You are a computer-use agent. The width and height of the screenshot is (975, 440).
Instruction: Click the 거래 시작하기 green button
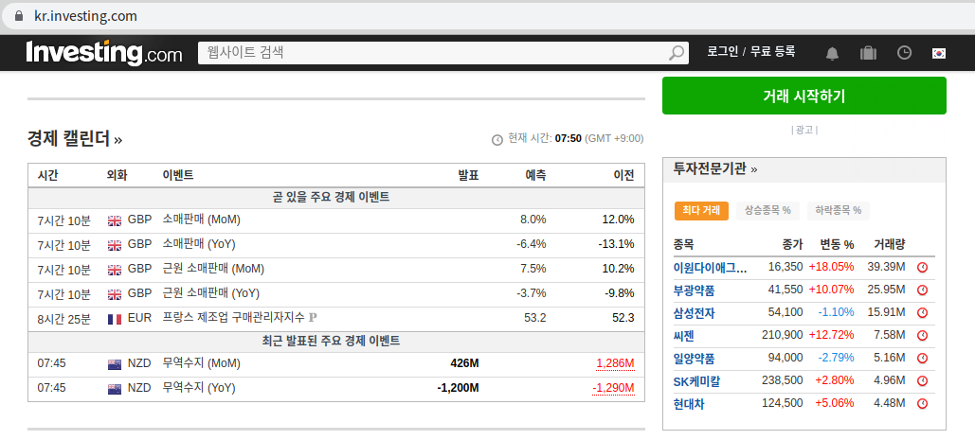click(x=804, y=96)
